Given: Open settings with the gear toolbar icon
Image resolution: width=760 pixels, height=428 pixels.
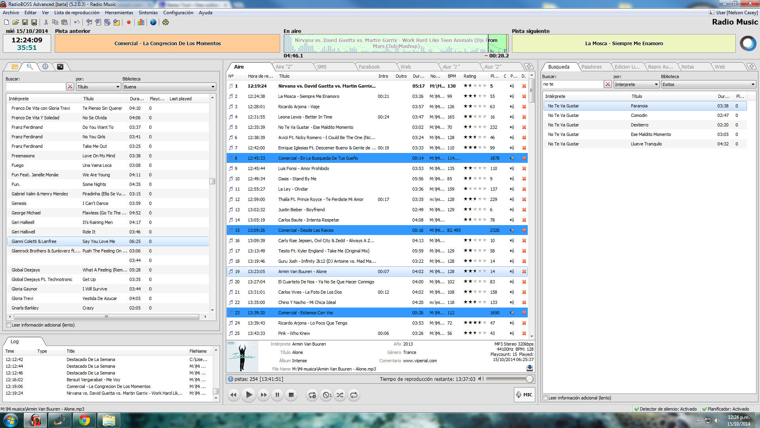Looking at the screenshot, I should (x=166, y=22).
